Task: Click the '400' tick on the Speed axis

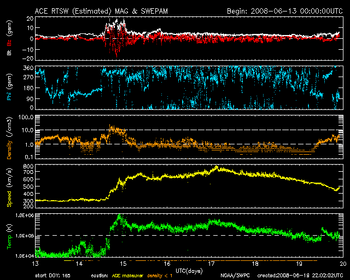Action: pyautogui.click(x=28, y=194)
